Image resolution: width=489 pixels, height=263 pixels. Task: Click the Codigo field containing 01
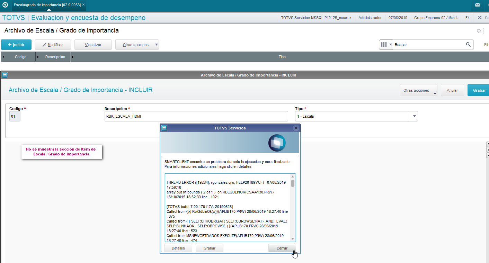click(x=15, y=116)
